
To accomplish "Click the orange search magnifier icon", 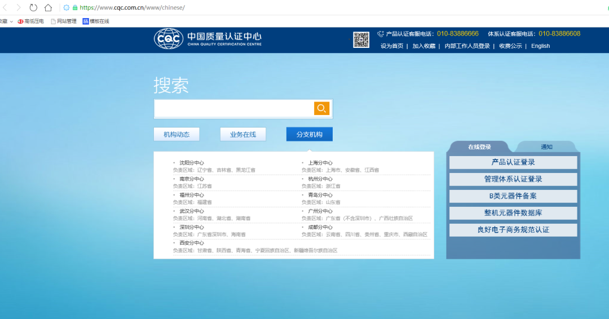I will [x=321, y=108].
